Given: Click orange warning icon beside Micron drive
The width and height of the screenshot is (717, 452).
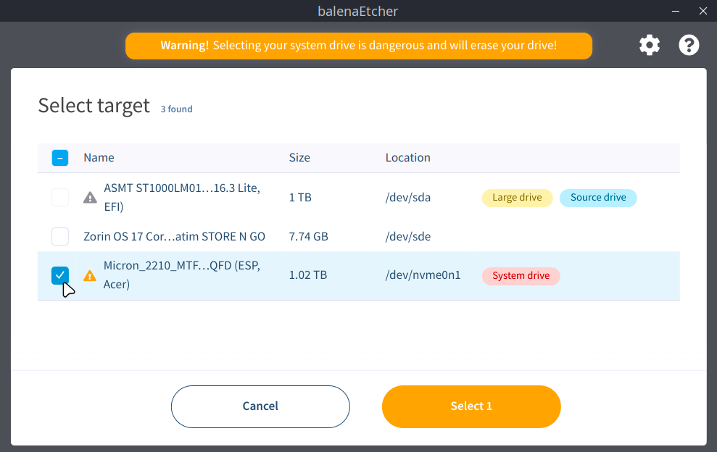Looking at the screenshot, I should (x=90, y=275).
